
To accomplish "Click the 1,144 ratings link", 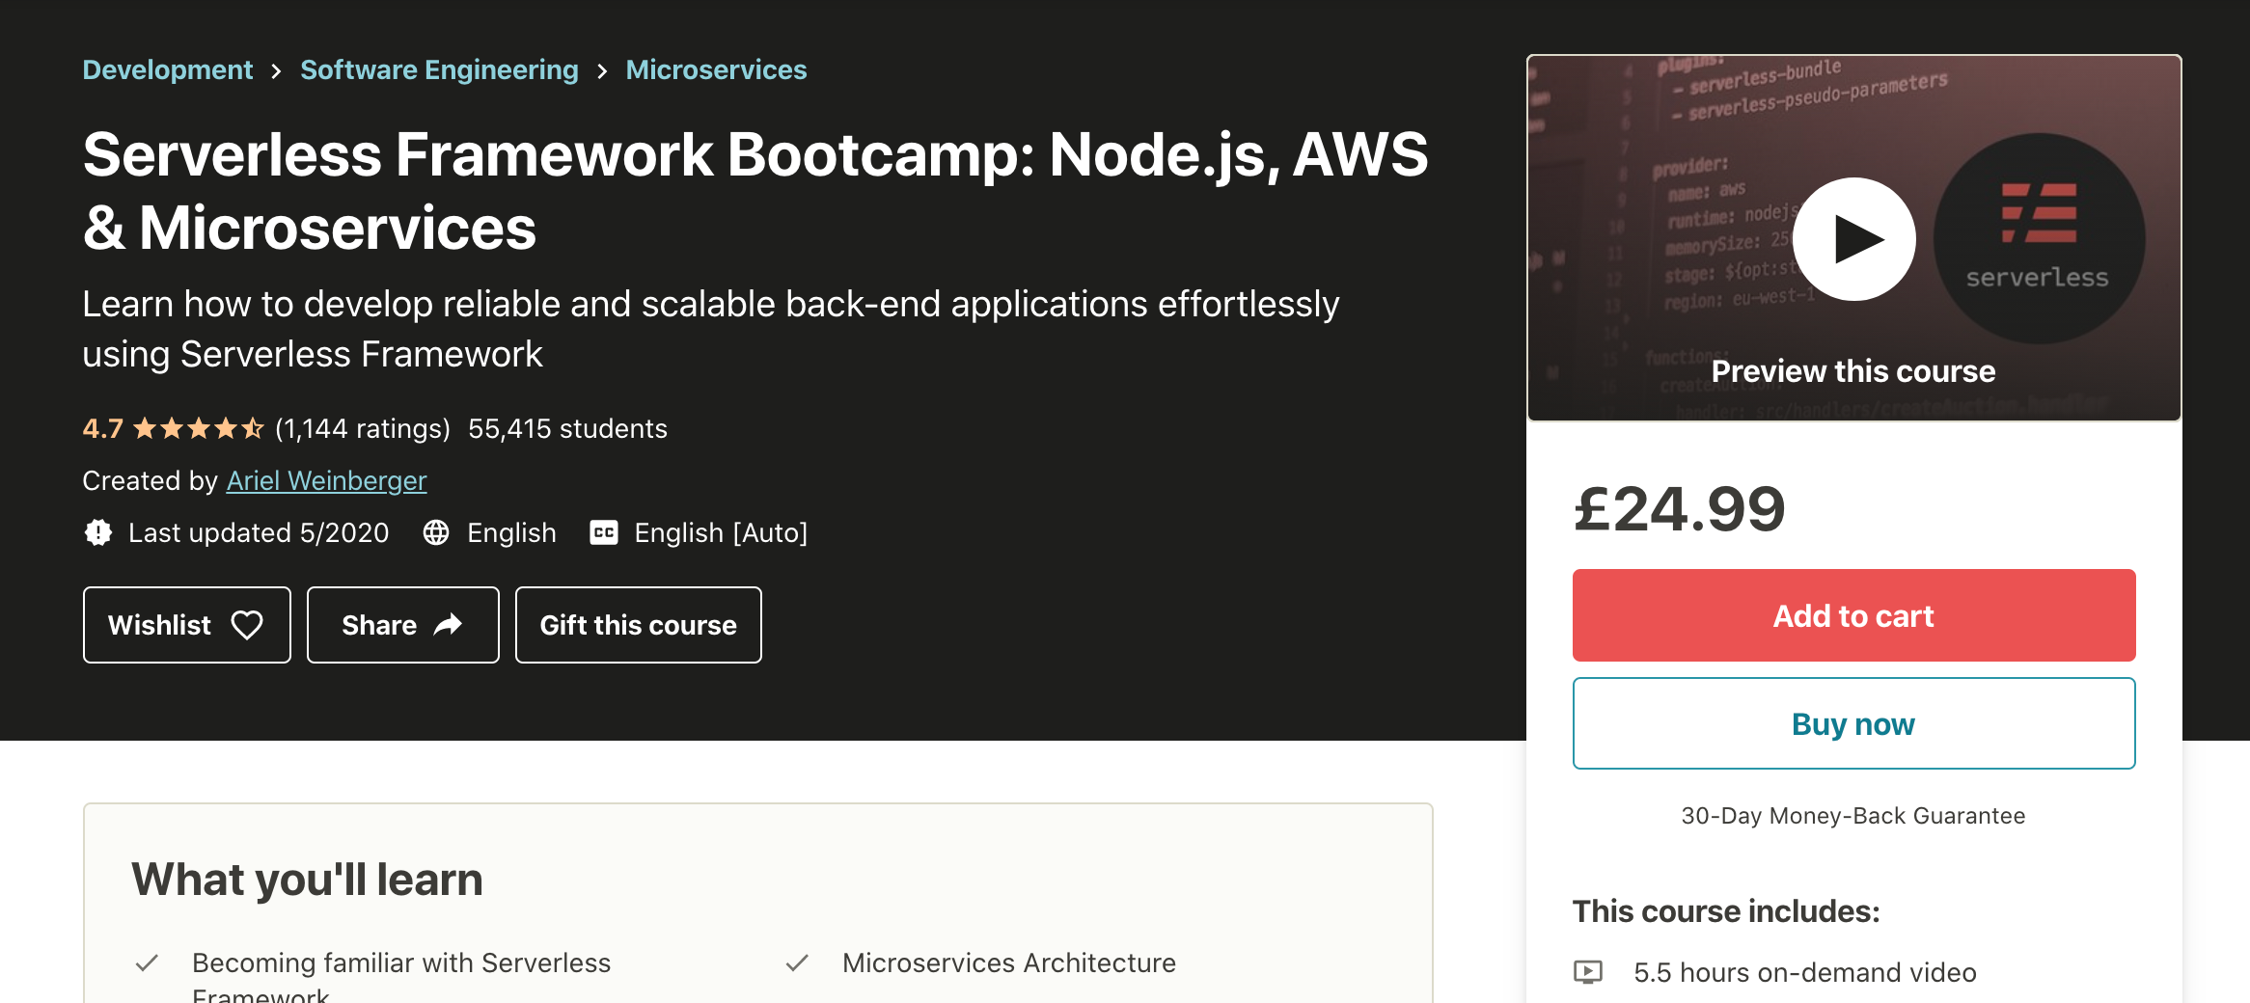I will tap(362, 428).
